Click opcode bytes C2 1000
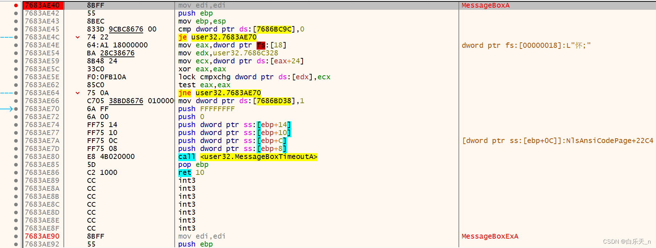Screen dimensions: 656x248 102,173
